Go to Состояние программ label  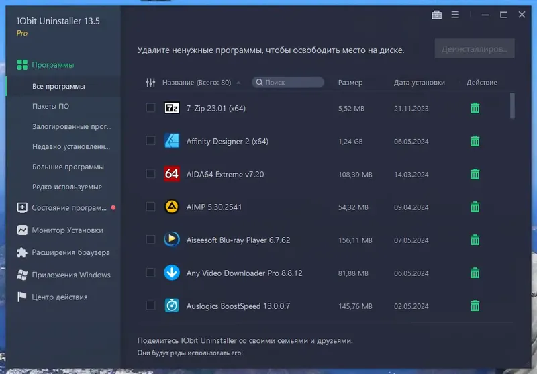pyautogui.click(x=69, y=208)
